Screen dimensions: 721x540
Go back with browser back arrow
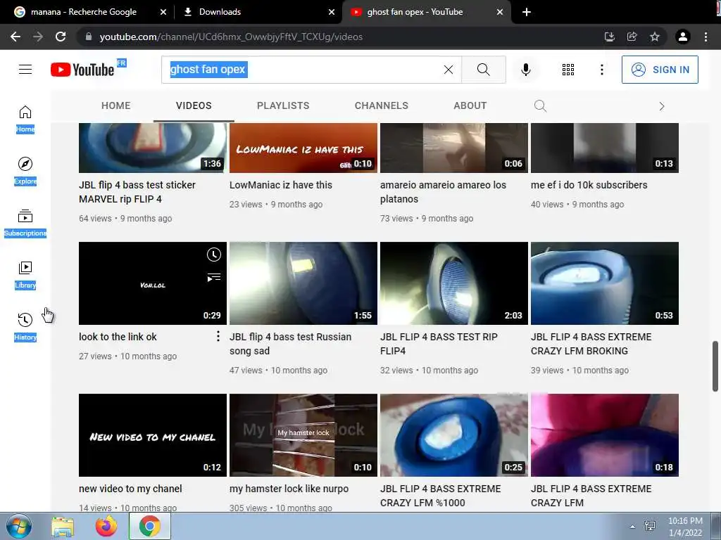(15, 37)
